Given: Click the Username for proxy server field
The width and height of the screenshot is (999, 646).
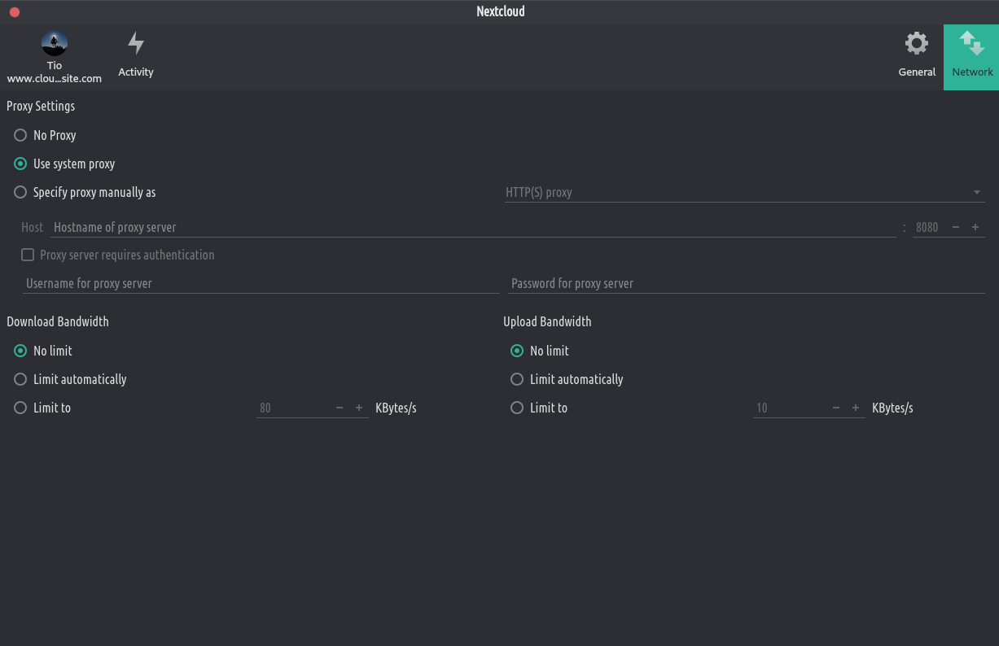Looking at the screenshot, I should (261, 284).
